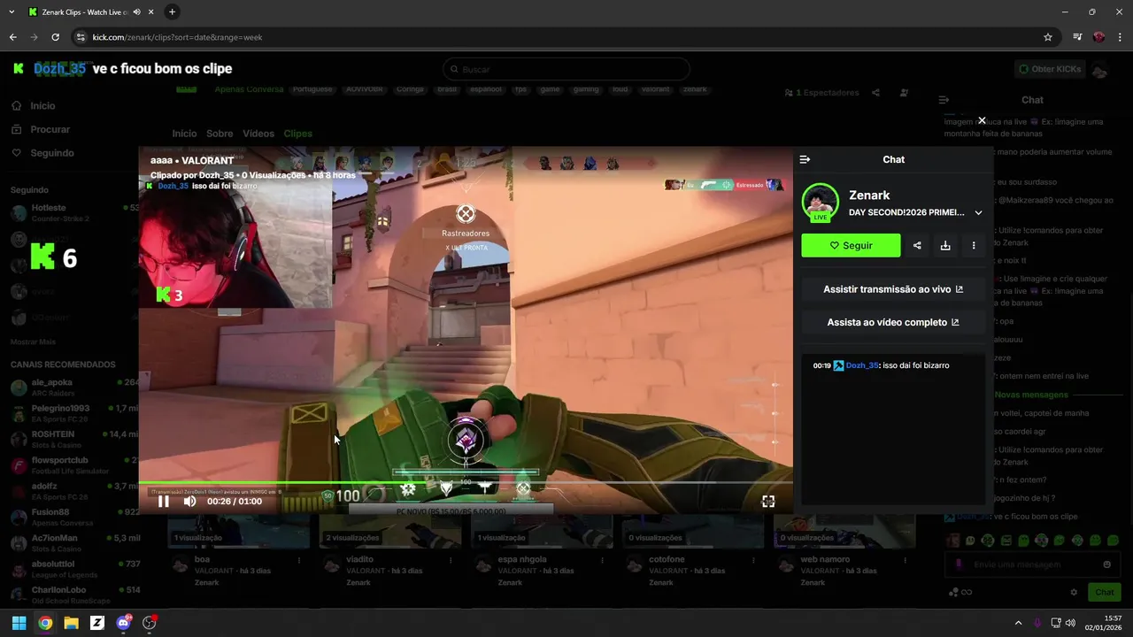Screen dimensions: 1133x637
Task: Collapse the clip Chat panel
Action: 805,159
